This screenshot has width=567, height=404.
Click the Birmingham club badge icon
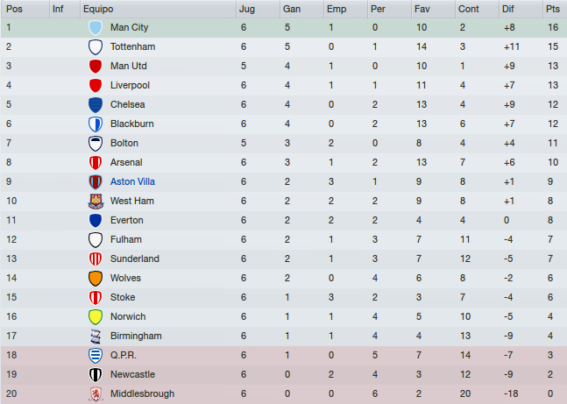pos(96,336)
